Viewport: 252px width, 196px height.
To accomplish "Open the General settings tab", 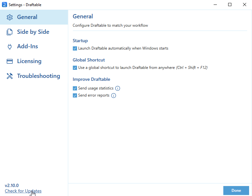I will (x=34, y=17).
